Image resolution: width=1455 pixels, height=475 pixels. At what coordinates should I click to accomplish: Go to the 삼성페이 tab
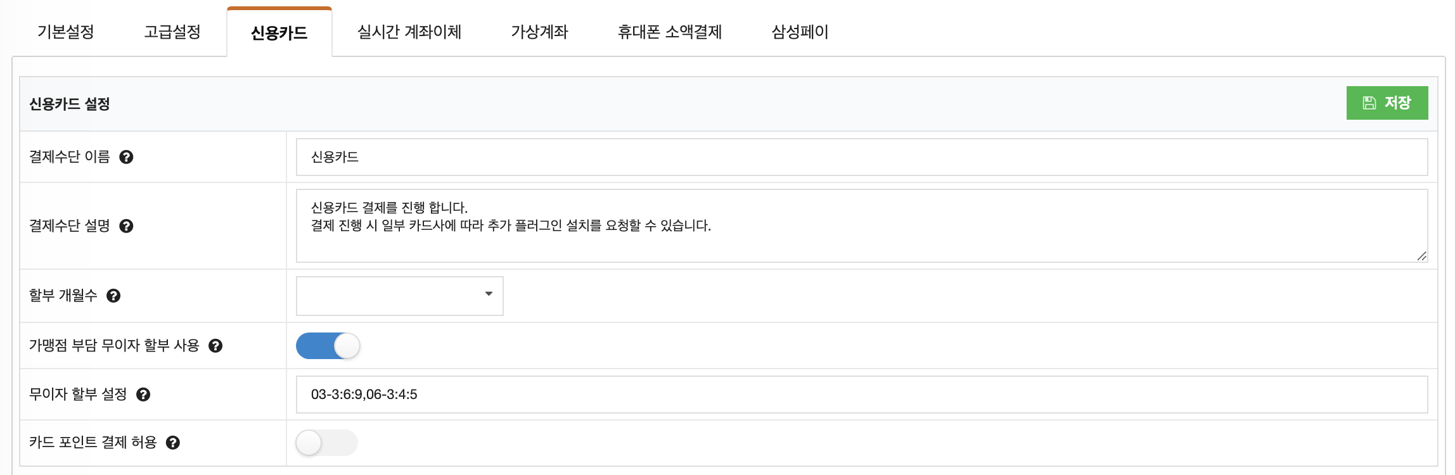click(x=800, y=32)
